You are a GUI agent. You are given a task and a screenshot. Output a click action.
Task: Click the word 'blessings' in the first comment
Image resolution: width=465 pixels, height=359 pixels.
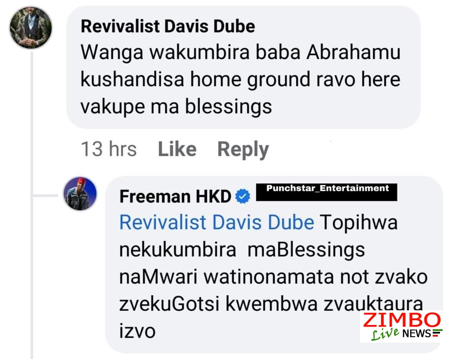228,107
